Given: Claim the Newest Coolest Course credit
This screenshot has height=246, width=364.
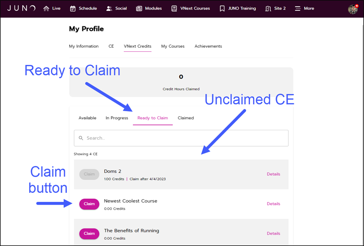Looking at the screenshot, I should tap(89, 204).
